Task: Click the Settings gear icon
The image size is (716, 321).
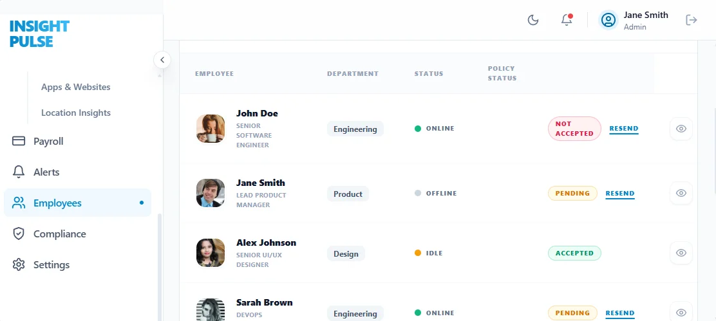Action: pyautogui.click(x=19, y=265)
